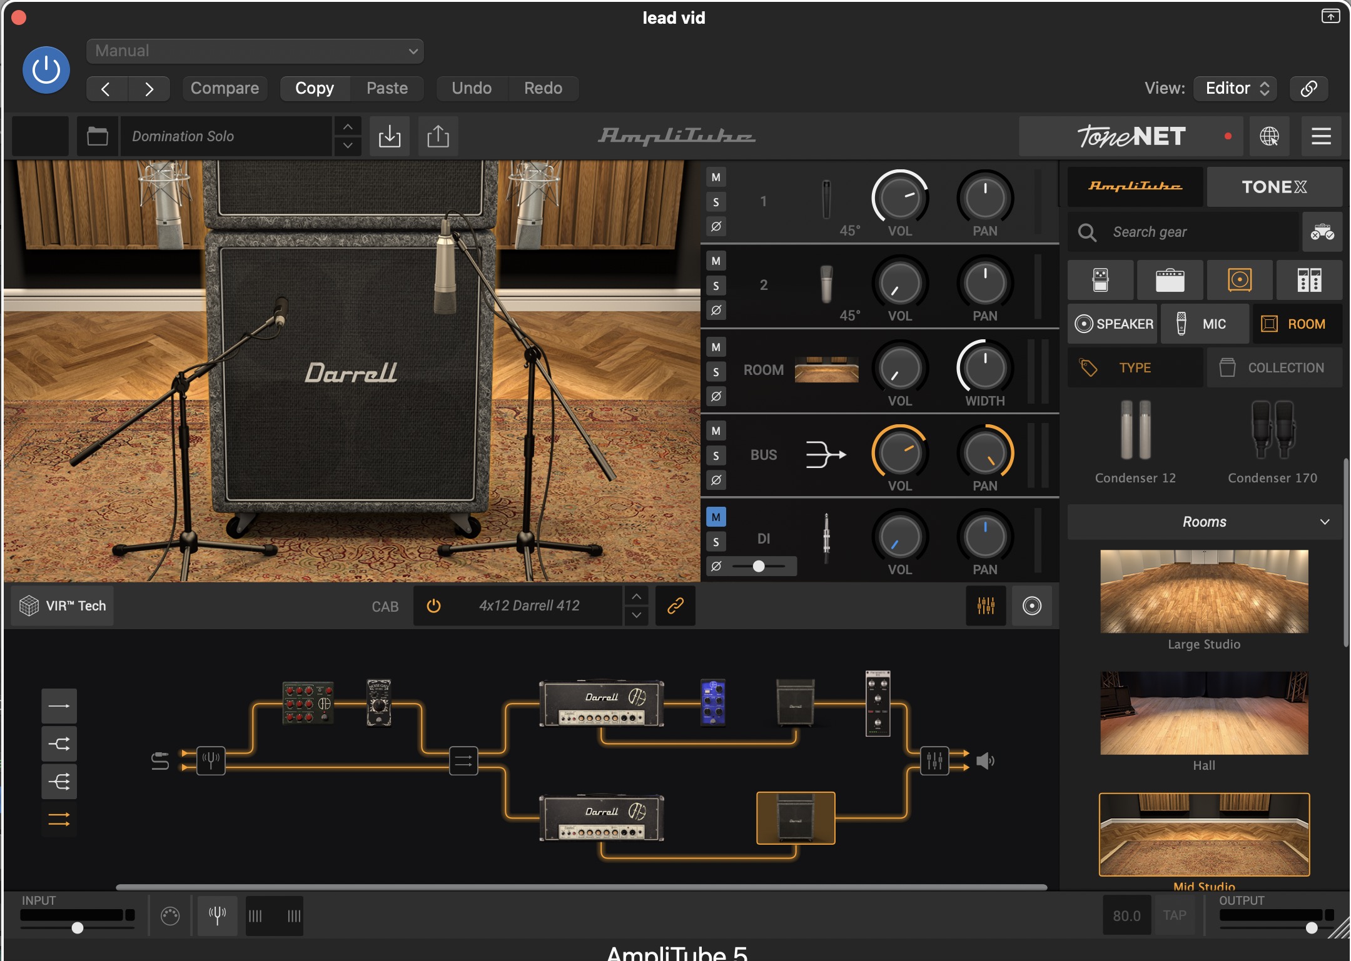Viewport: 1351px width, 961px height.
Task: Click the ToneNET globe icon
Action: (x=1269, y=136)
